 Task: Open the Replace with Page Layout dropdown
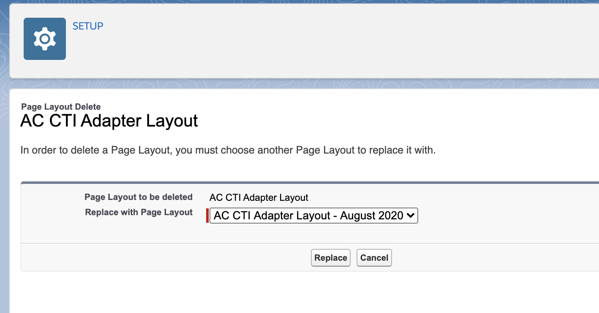coord(313,216)
